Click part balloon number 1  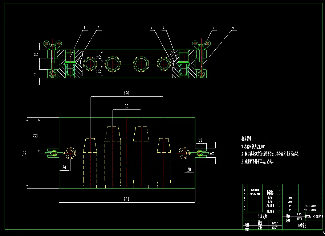[84, 27]
